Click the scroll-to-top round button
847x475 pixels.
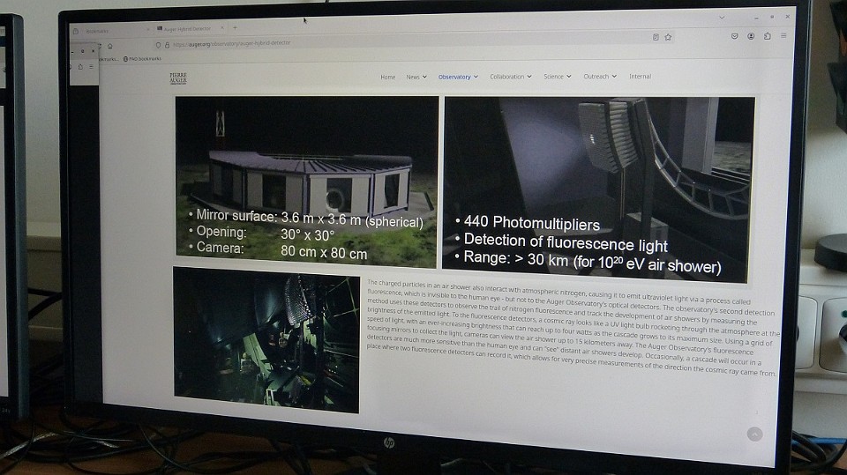pos(754,434)
